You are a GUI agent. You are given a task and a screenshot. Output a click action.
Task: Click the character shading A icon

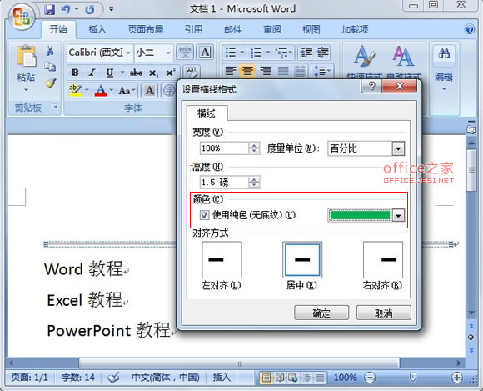pyautogui.click(x=149, y=91)
